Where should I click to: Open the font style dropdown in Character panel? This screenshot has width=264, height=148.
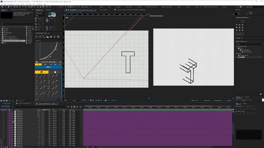(x=41, y=16)
